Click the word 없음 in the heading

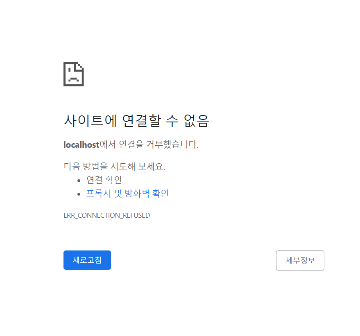point(197,121)
